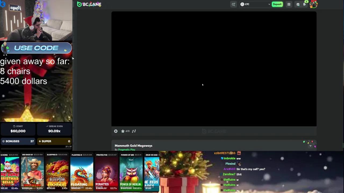344x193 pixels.
Task: Click the Mammoth Gold Megaways title
Action: point(133,146)
